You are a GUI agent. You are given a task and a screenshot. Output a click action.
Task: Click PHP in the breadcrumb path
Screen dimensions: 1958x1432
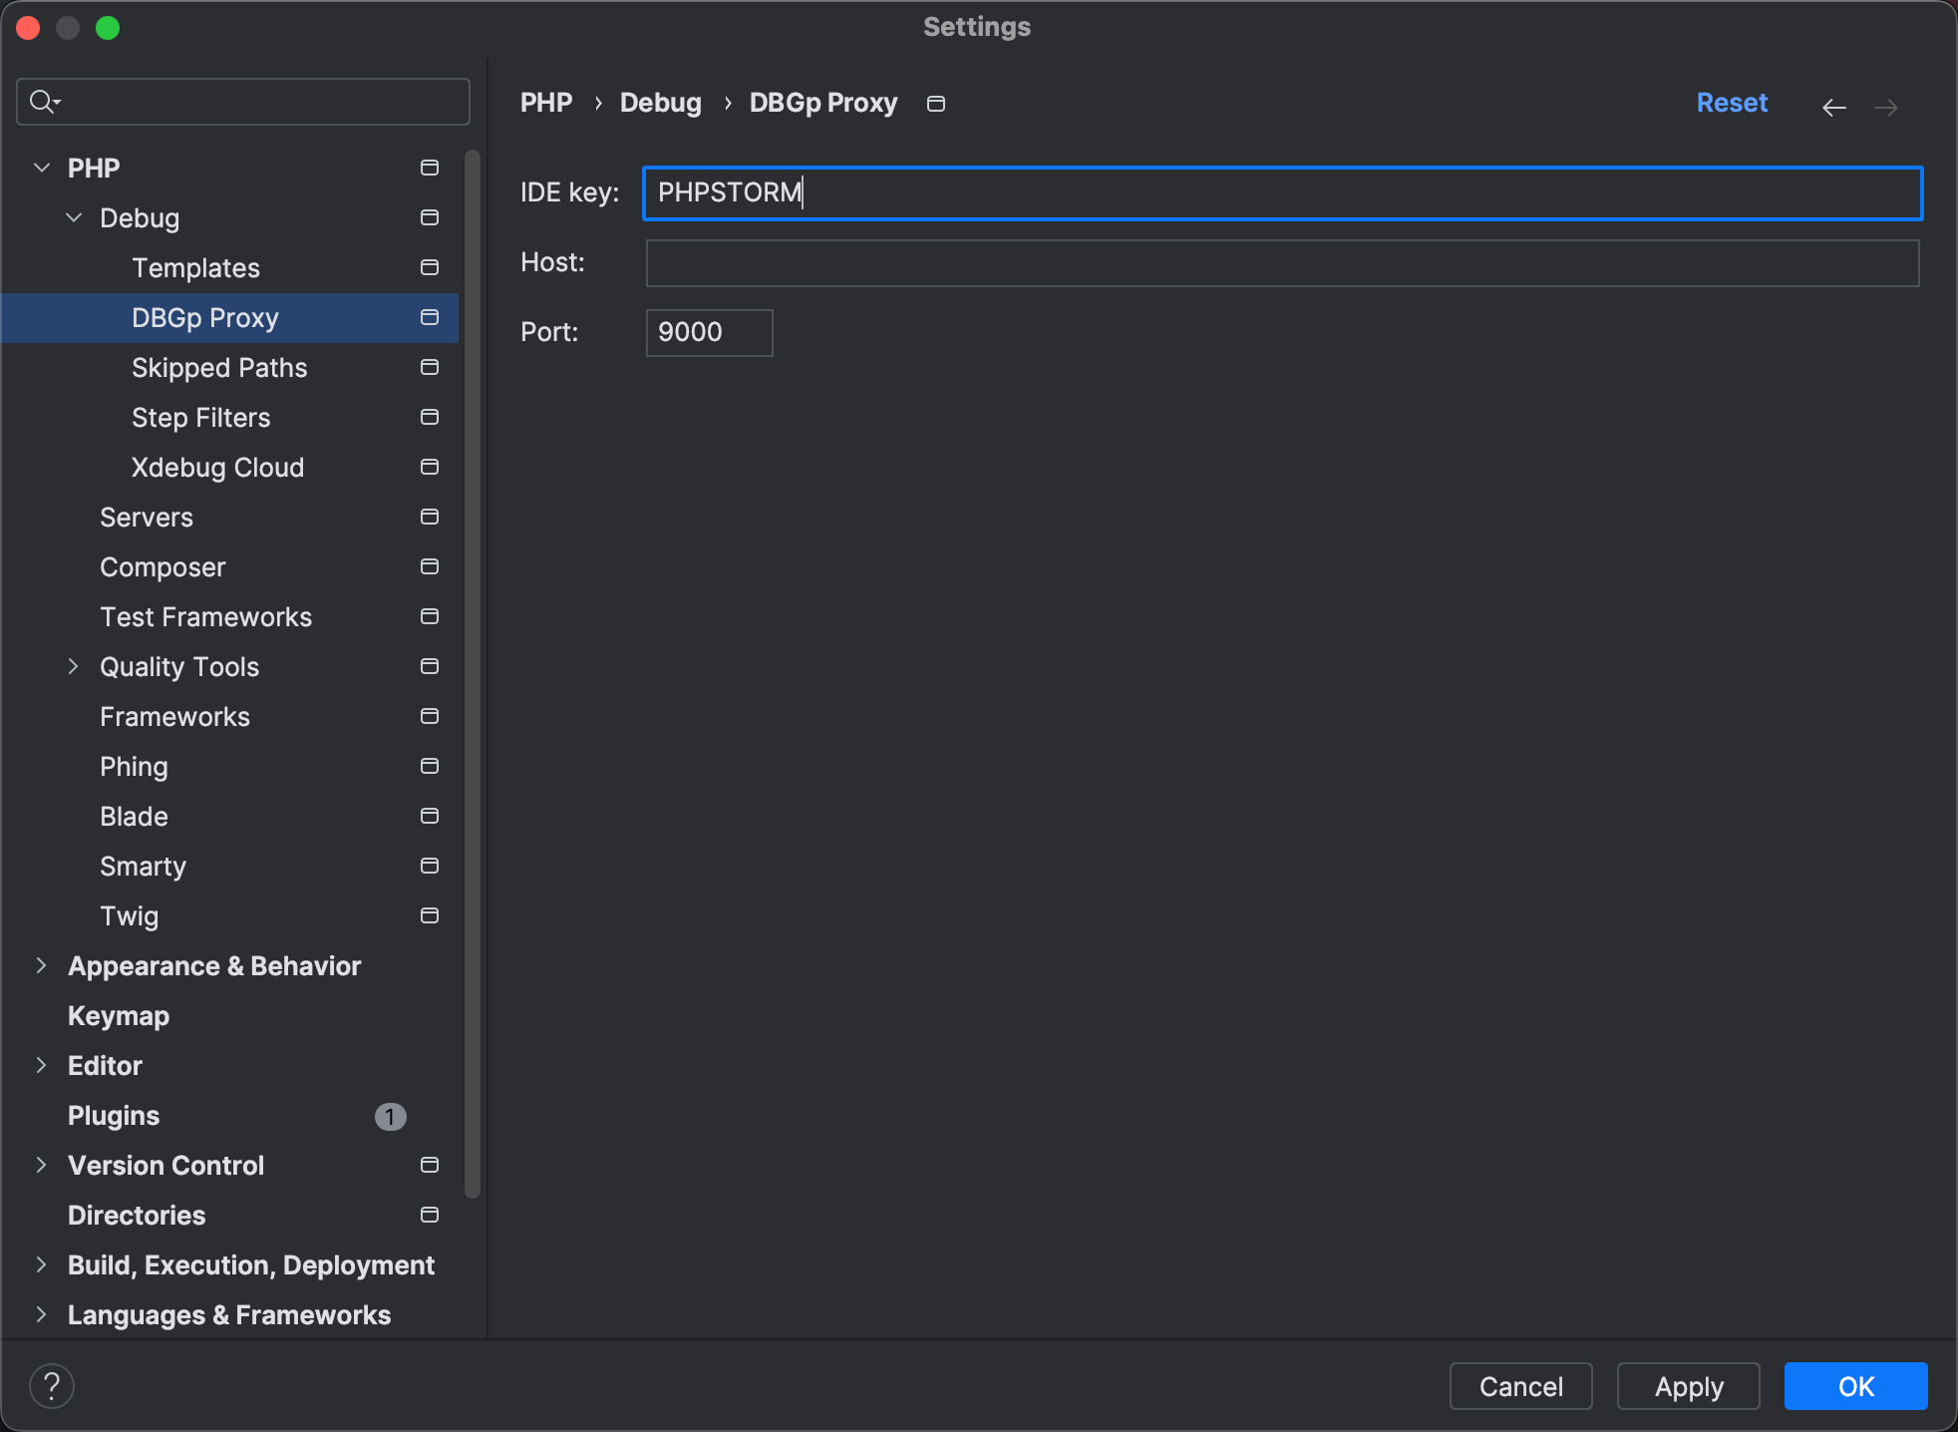tap(546, 103)
